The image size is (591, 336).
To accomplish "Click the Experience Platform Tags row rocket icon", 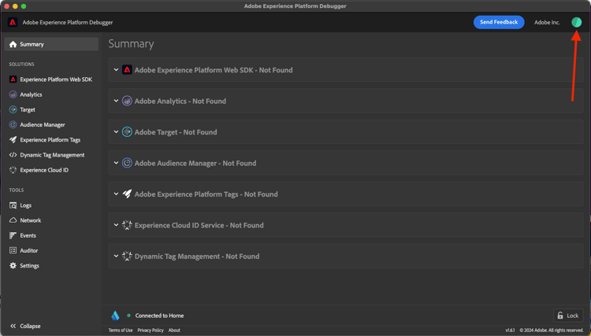I will point(127,194).
